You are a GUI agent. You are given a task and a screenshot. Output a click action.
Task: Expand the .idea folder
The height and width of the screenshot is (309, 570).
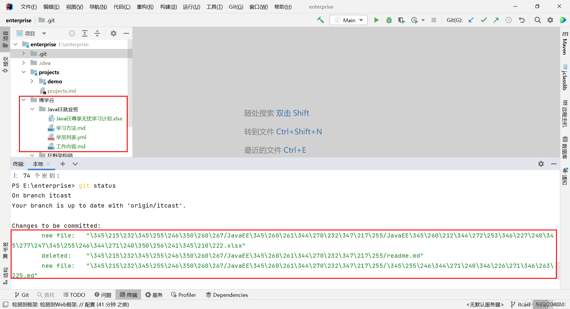coord(24,63)
